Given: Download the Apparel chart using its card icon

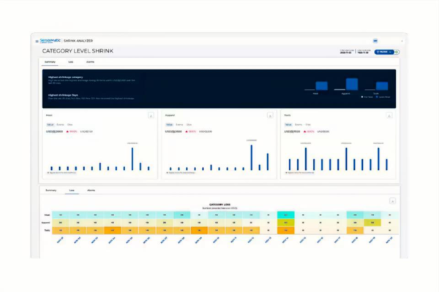Looking at the screenshot, I should (x=270, y=115).
